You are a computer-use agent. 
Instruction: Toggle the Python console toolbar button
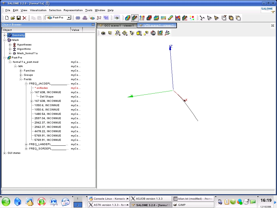[117, 18]
